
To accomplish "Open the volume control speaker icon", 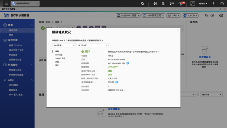I will coord(155,4).
